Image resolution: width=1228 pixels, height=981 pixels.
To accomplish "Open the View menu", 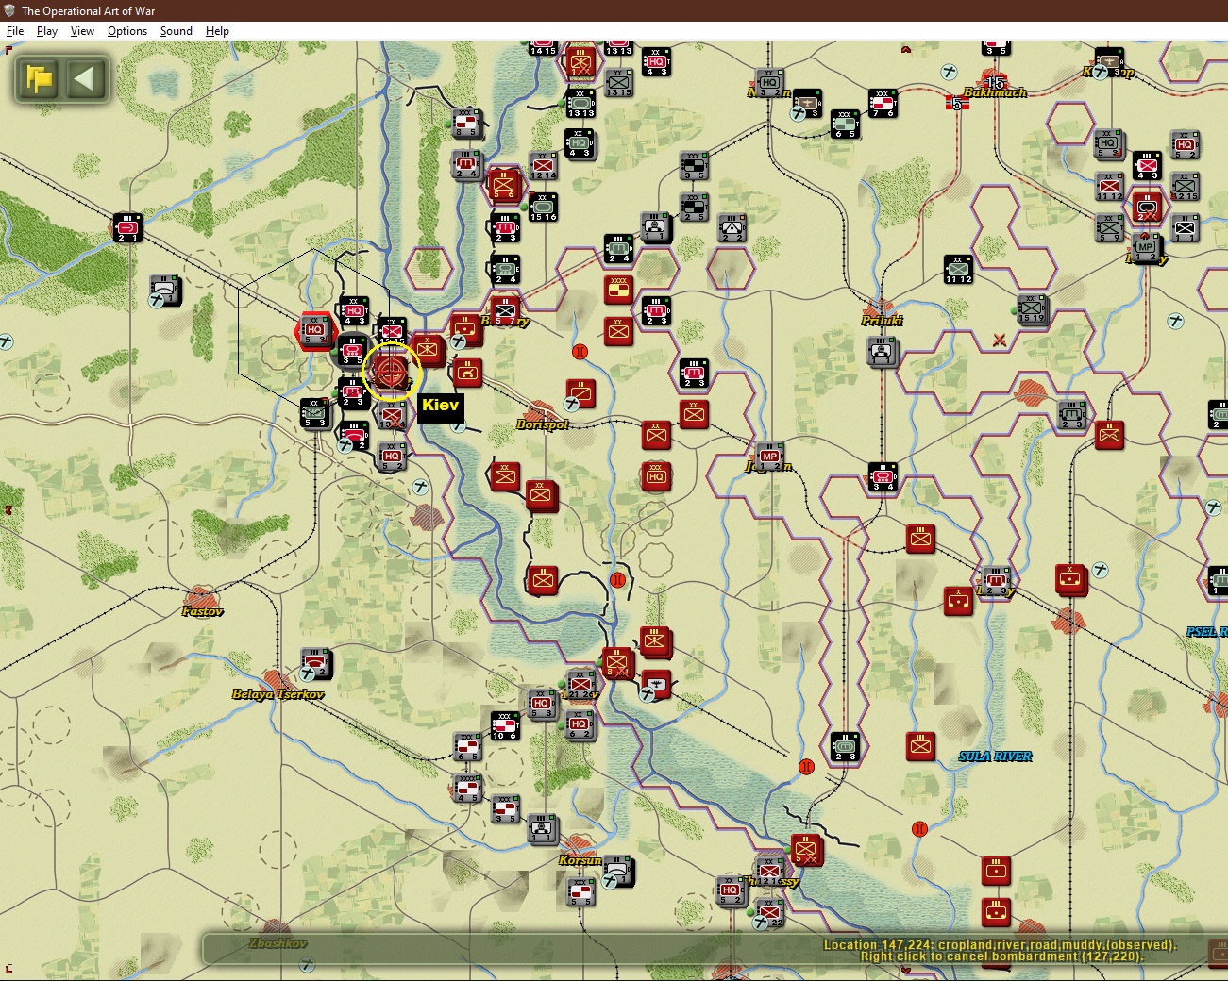I will coord(82,31).
